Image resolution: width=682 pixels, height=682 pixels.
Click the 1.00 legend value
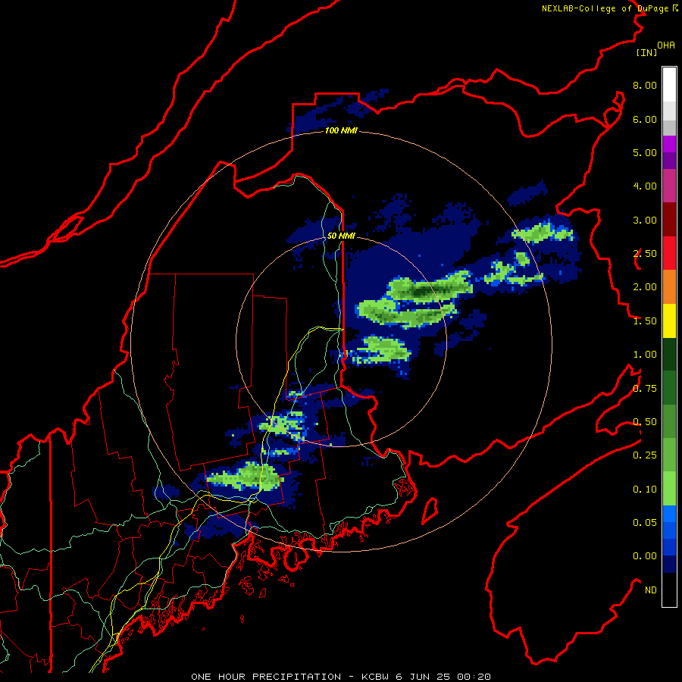click(x=645, y=355)
